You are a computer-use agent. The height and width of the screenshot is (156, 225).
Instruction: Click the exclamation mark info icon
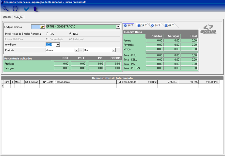(x=15, y=9)
